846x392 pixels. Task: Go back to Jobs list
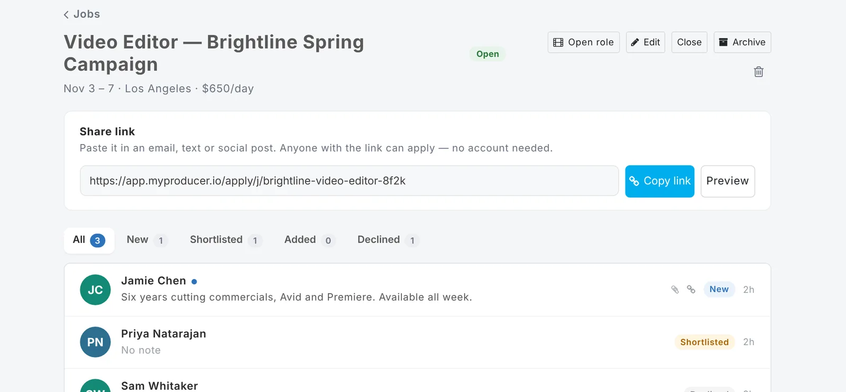[x=81, y=14]
